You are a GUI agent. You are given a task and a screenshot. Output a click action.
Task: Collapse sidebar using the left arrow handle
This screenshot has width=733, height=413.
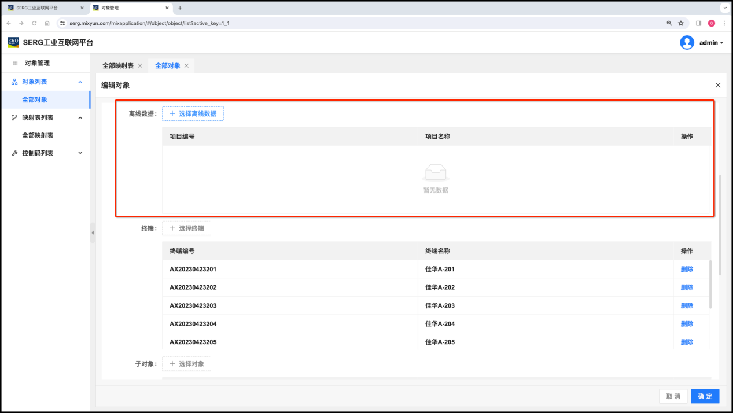coord(93,233)
